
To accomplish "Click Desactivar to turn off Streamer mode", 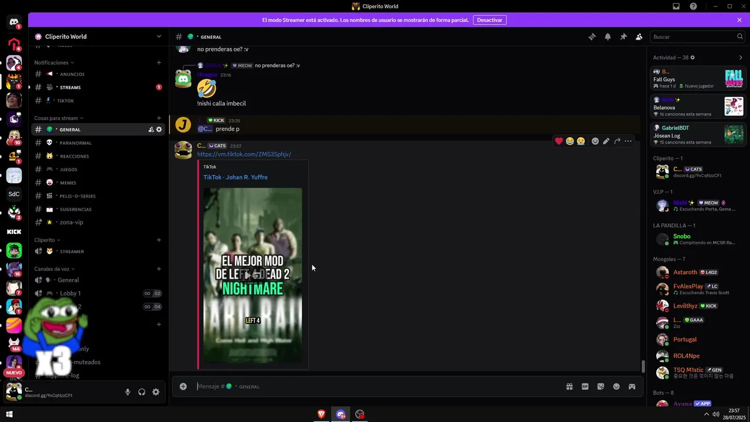I will tap(490, 20).
